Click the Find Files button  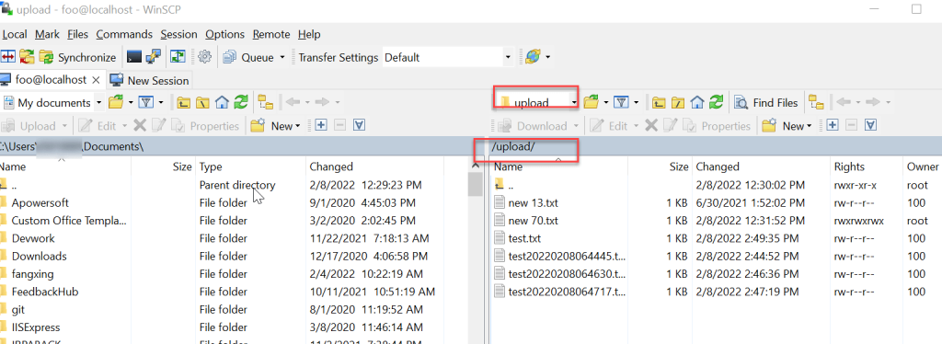point(767,103)
